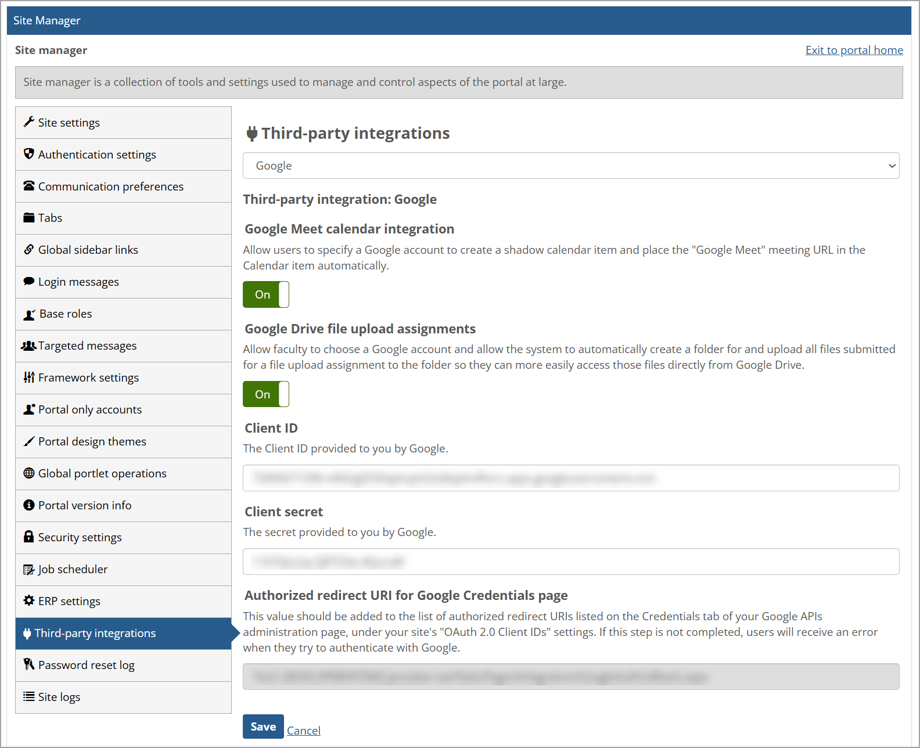Select Third-party integrations sidebar item

click(x=123, y=634)
